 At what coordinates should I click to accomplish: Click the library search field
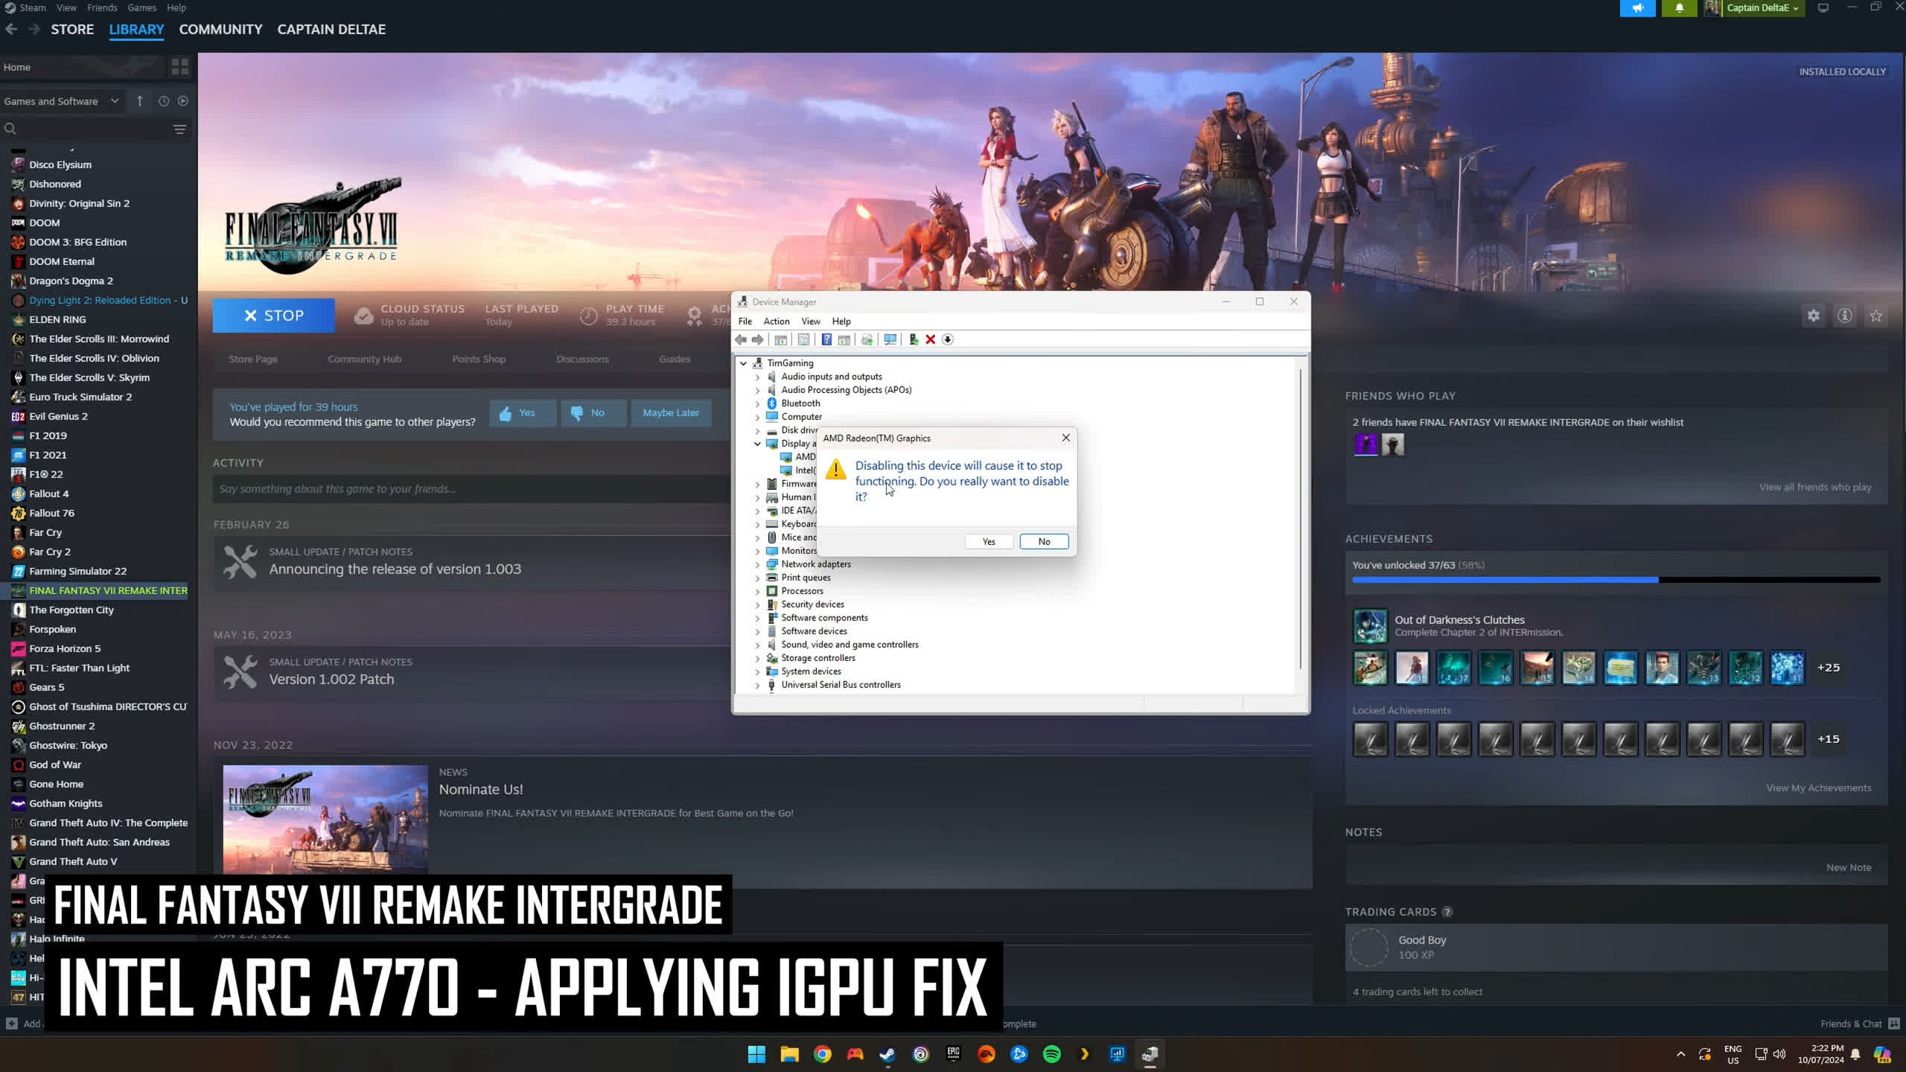point(86,129)
